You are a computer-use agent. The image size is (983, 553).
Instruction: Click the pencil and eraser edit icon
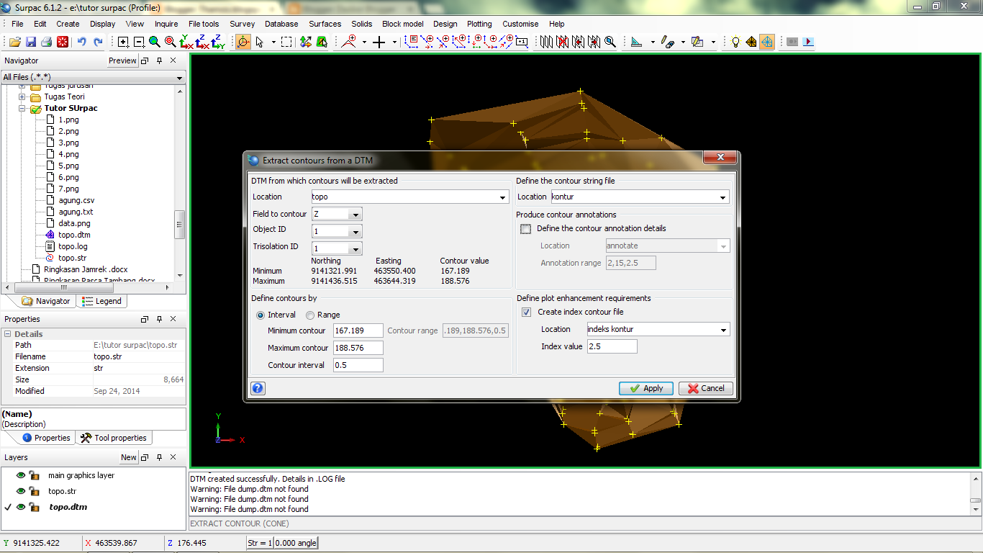(x=667, y=42)
